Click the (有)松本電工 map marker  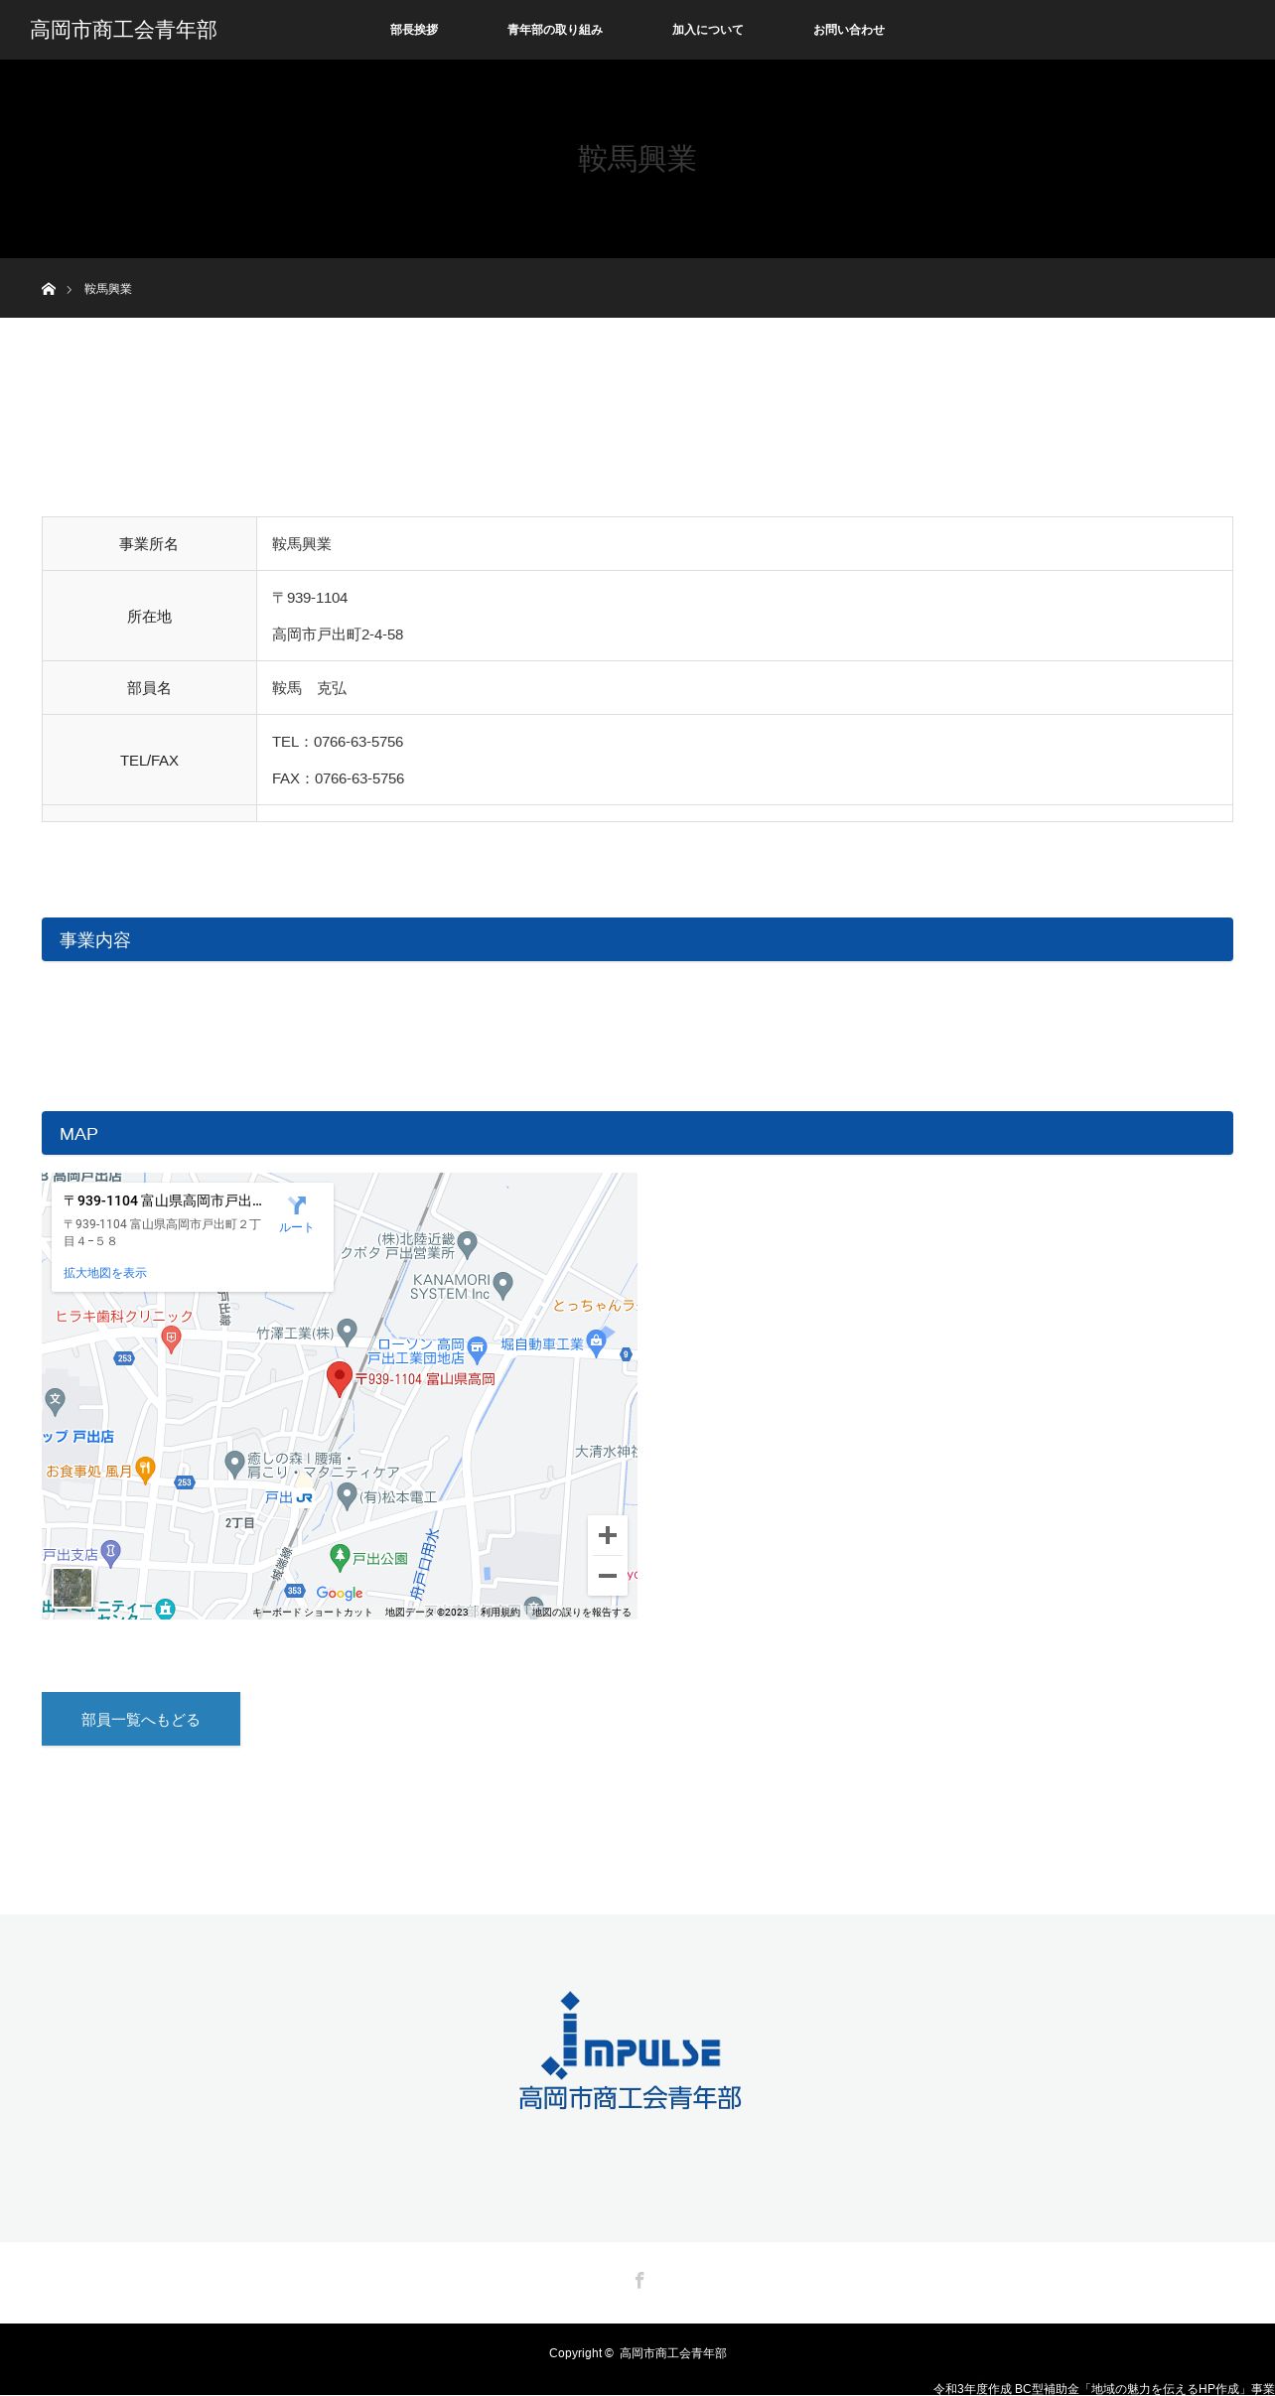347,1495
